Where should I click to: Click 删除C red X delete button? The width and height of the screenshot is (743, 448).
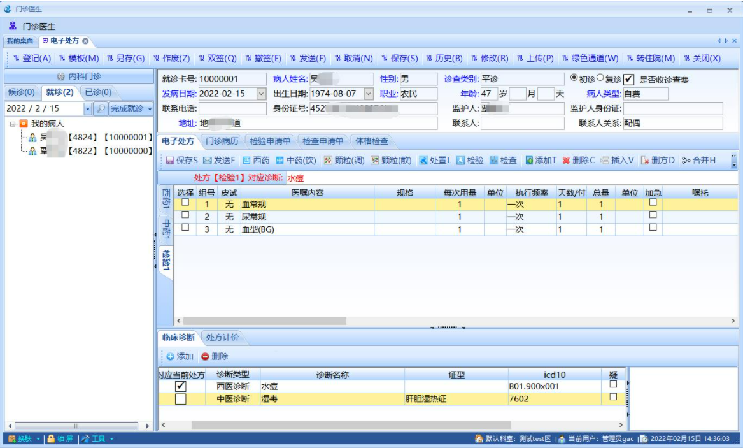point(578,160)
